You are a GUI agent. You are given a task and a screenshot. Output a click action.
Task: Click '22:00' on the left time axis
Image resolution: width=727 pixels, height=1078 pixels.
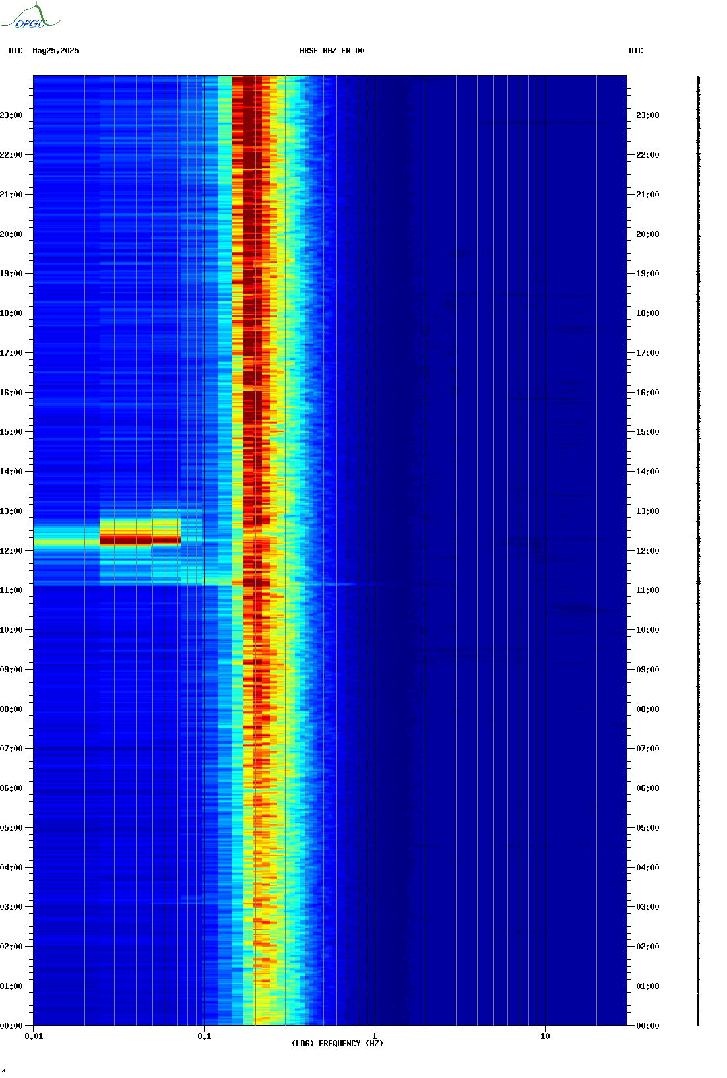pyautogui.click(x=11, y=155)
